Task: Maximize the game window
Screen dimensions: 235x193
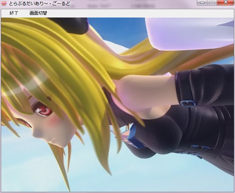Action: (x=212, y=3)
